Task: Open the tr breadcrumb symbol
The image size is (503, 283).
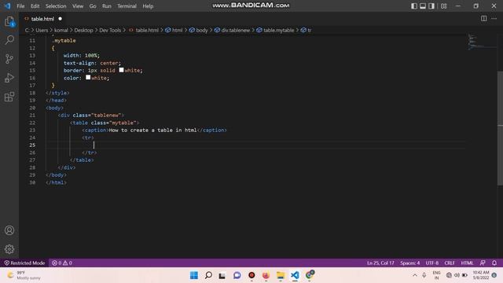Action: pyautogui.click(x=306, y=30)
